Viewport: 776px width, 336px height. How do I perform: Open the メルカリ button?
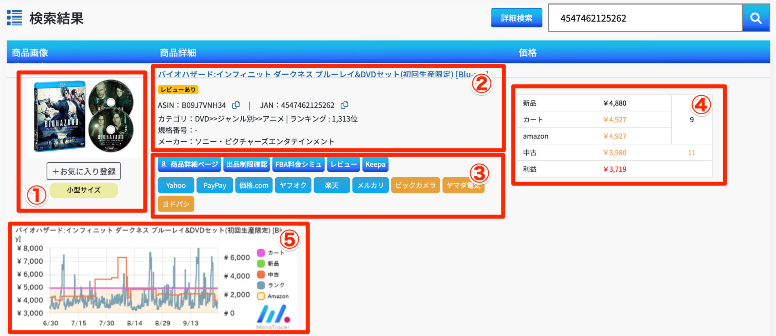pos(371,185)
